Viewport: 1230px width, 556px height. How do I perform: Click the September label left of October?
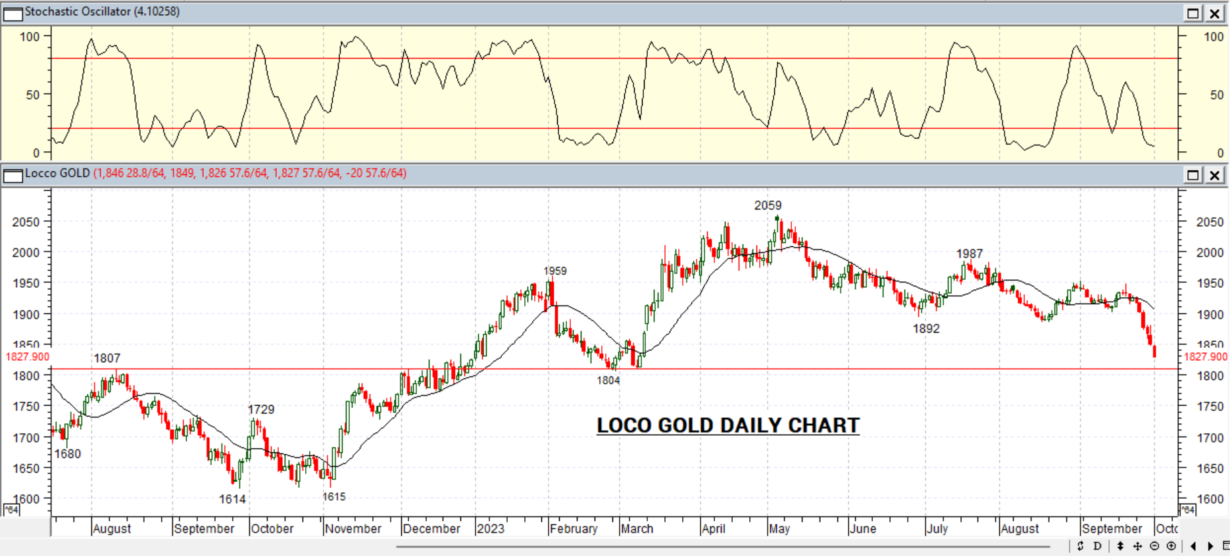(x=204, y=529)
